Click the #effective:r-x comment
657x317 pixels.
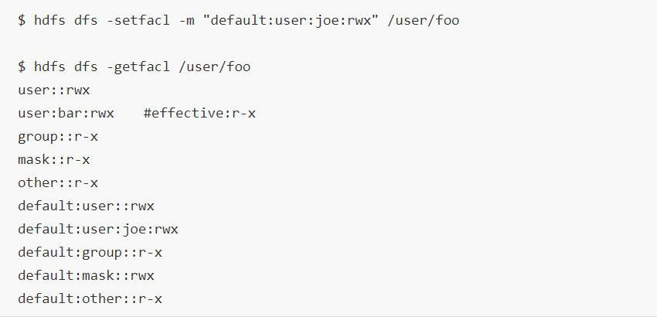point(199,114)
